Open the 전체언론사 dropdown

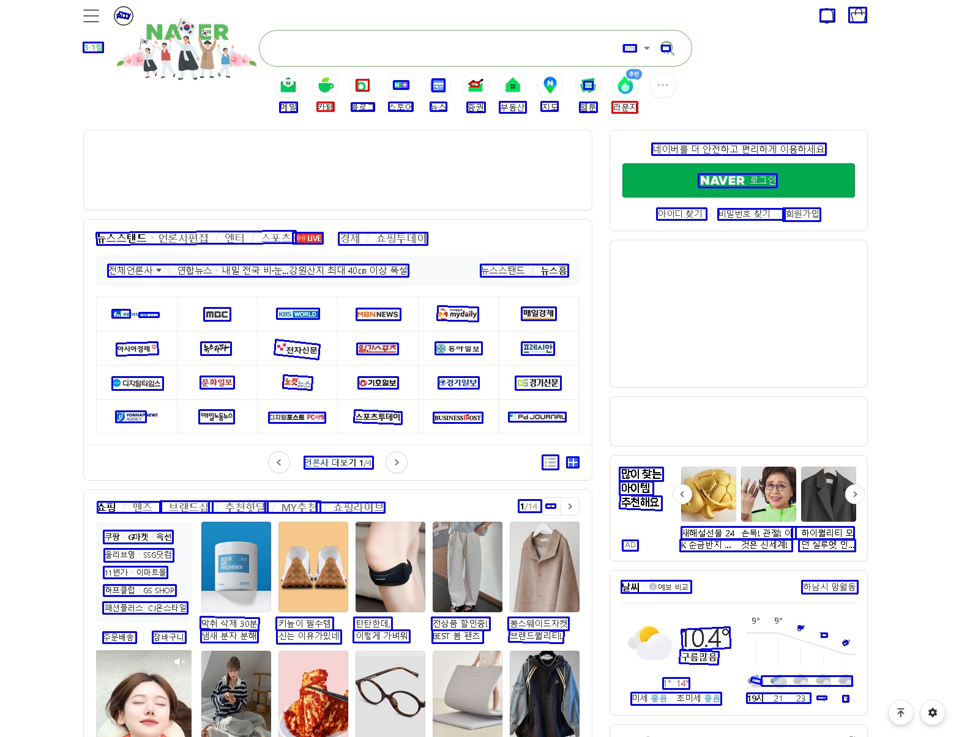tap(135, 270)
